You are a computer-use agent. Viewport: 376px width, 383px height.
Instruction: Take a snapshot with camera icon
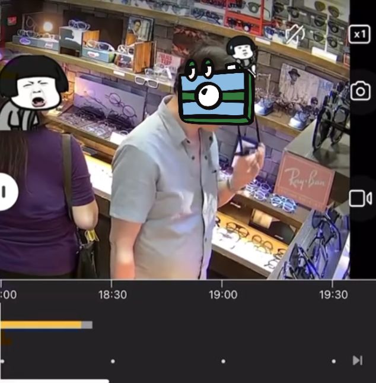361,91
